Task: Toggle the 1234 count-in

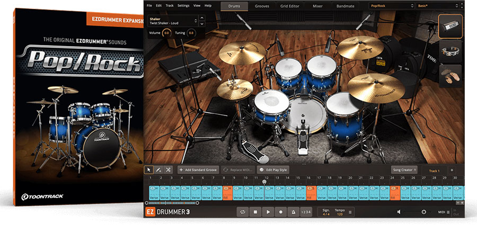Action: [306, 212]
